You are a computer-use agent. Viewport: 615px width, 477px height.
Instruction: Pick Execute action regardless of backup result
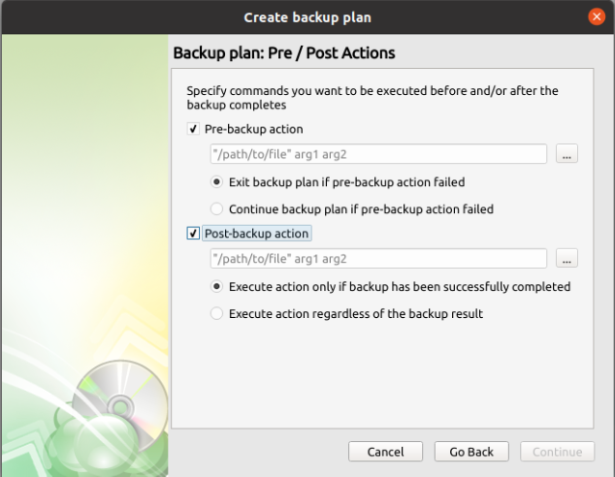click(217, 314)
